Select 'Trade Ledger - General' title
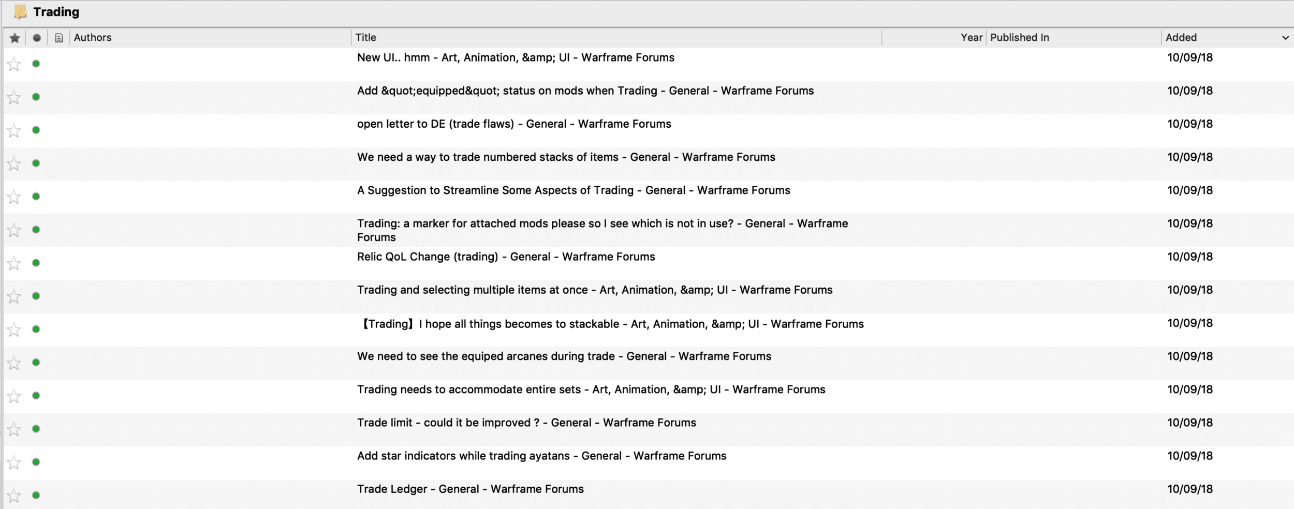The height and width of the screenshot is (509, 1294). [470, 489]
